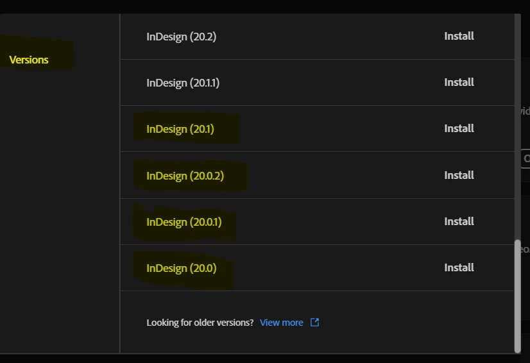The image size is (530, 363).
Task: Select the InDesign (20.0.1) row label
Action: coord(184,222)
